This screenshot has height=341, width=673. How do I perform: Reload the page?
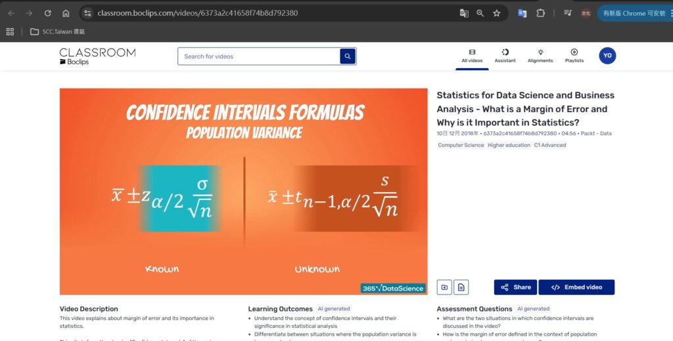click(47, 13)
